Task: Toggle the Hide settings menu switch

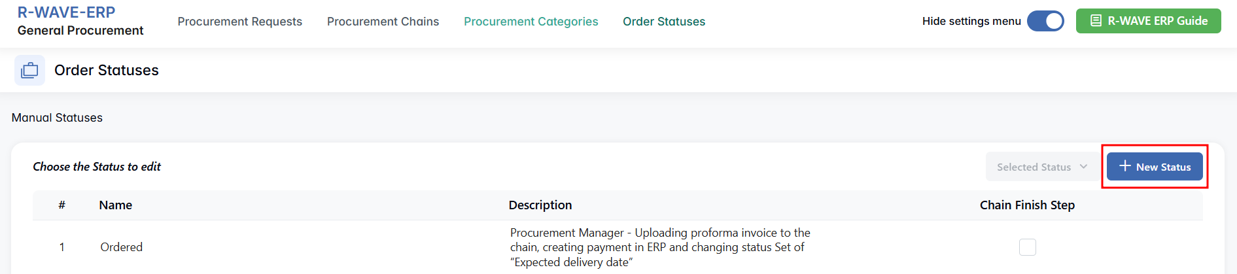Action: tap(1045, 21)
